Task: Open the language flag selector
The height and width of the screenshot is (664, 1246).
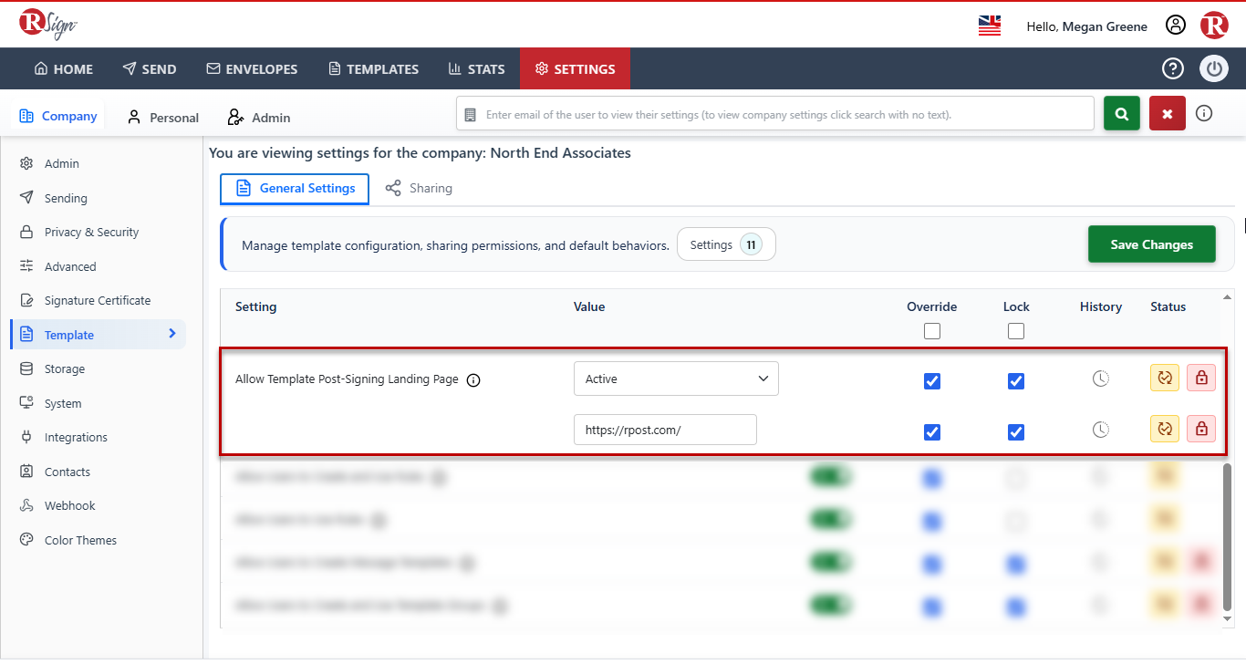Action: coord(990,26)
